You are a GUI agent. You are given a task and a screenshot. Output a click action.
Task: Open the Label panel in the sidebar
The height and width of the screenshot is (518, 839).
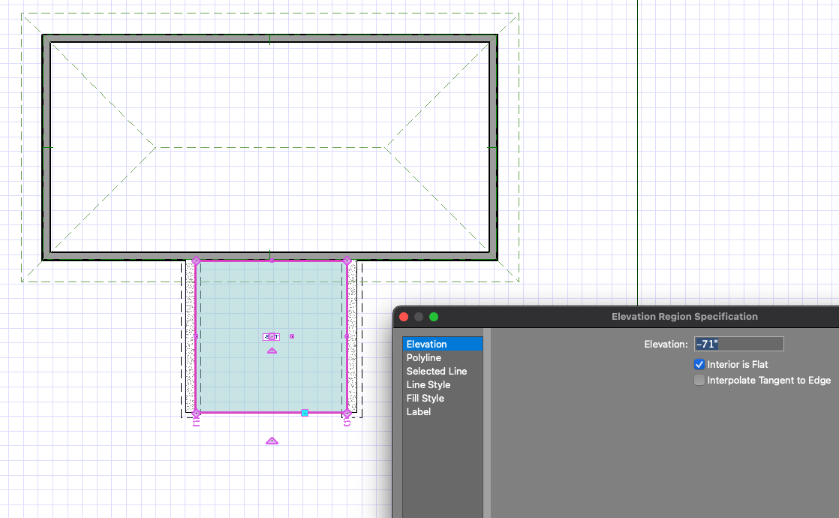[x=419, y=412]
